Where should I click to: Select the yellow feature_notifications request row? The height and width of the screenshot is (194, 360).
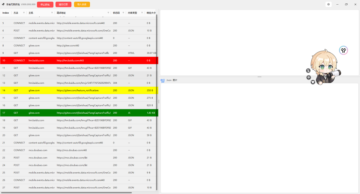[67, 90]
